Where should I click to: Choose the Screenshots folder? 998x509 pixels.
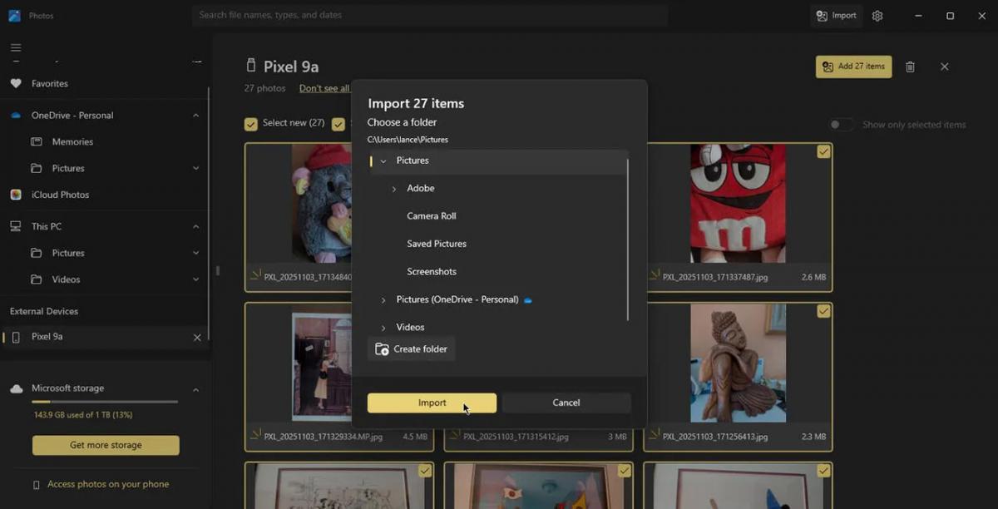click(x=431, y=272)
